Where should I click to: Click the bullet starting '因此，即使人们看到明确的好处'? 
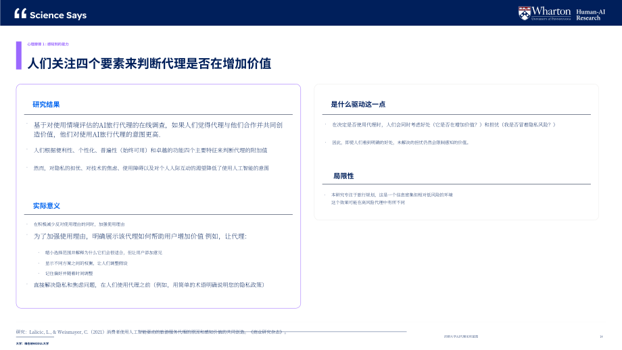[x=401, y=143]
